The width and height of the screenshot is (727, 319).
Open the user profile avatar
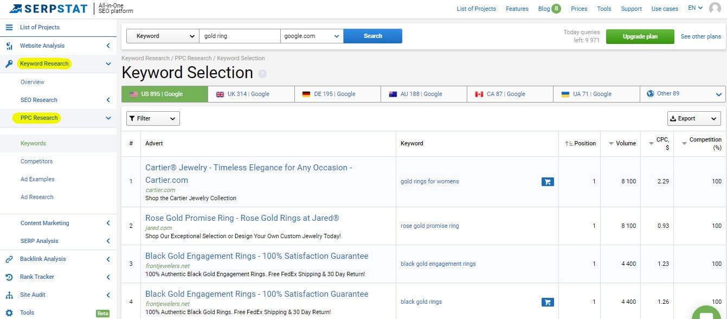coord(715,8)
